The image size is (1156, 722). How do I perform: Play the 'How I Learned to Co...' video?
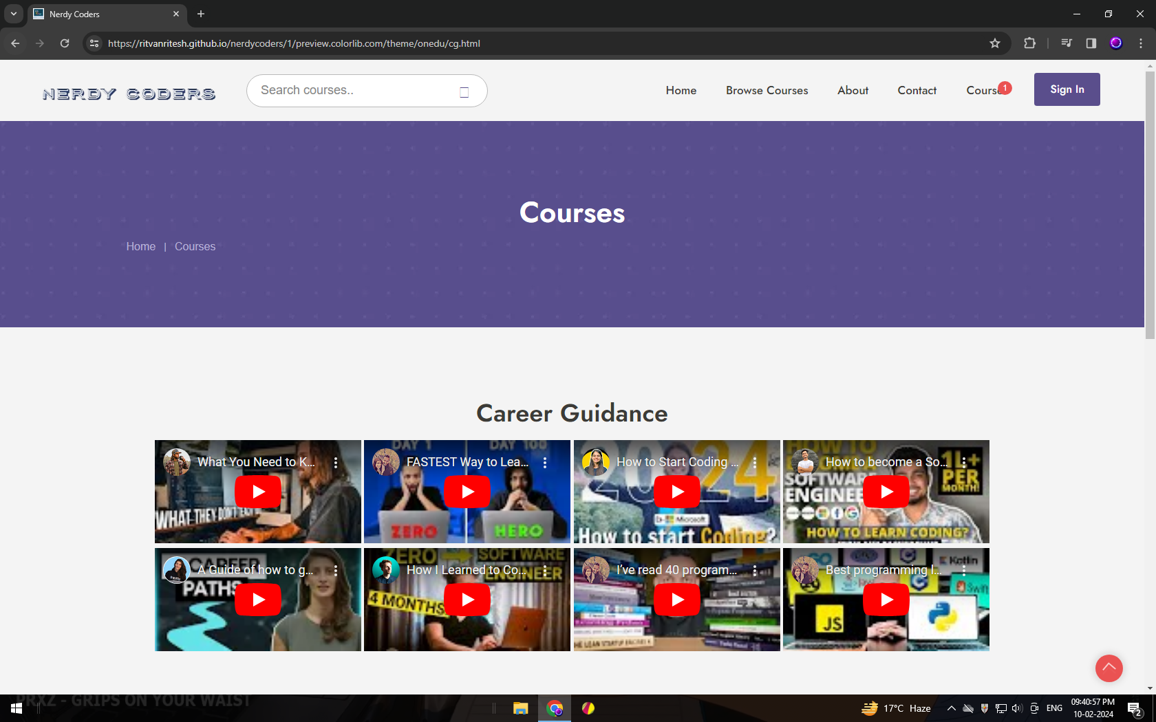467,600
